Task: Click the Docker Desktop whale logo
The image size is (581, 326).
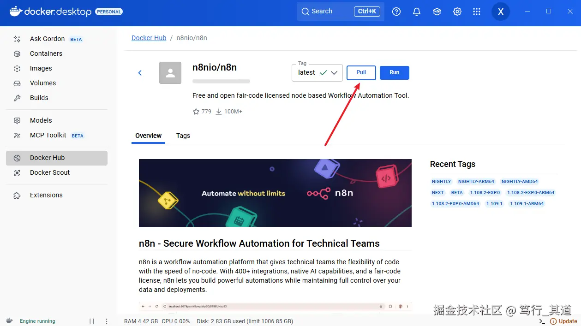Action: pos(17,11)
